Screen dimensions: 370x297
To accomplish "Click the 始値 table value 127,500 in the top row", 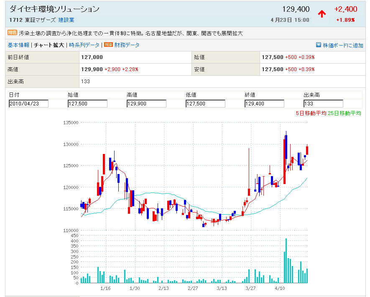I will point(273,57).
